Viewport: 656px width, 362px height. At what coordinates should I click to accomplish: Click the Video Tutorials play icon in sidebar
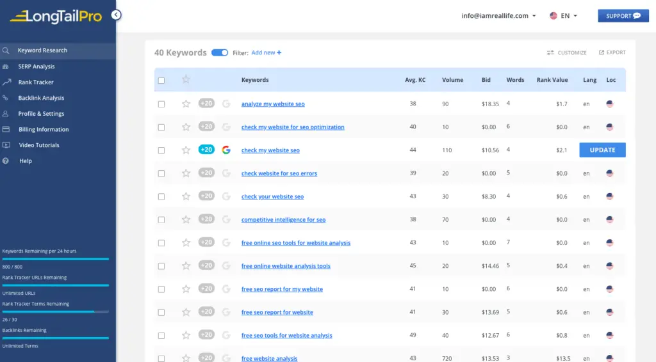[6, 145]
